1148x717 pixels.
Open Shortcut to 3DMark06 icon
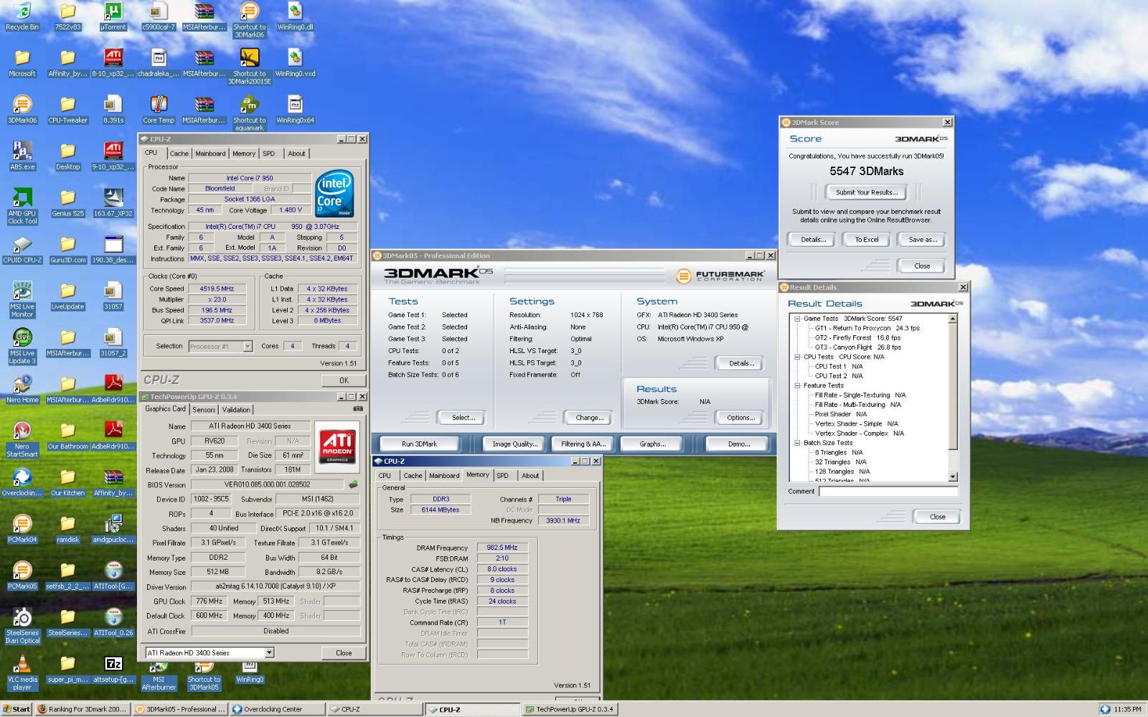(249, 19)
